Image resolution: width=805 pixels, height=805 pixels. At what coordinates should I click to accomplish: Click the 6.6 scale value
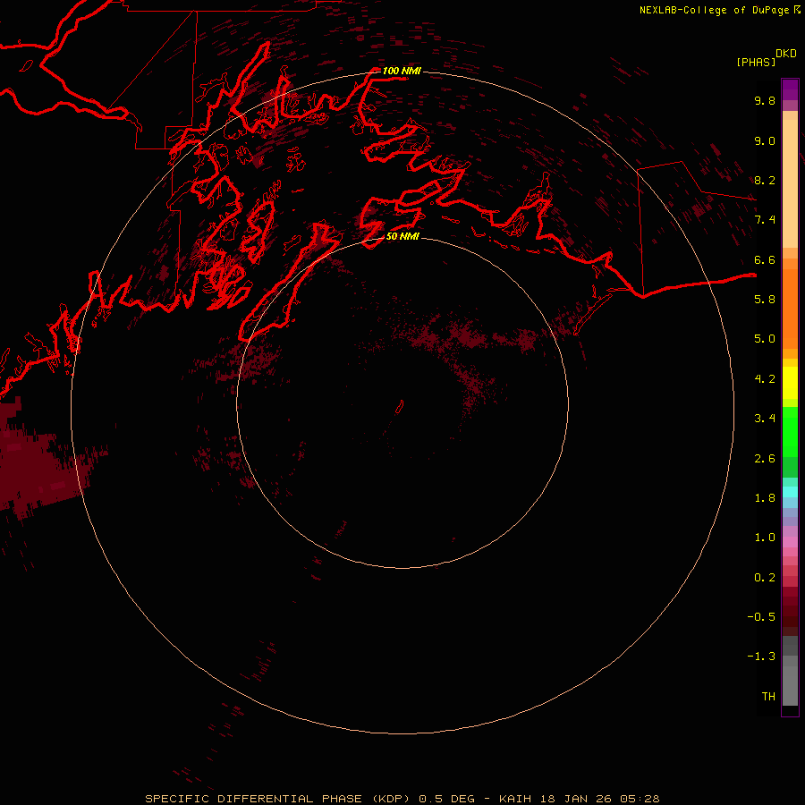[x=765, y=259]
